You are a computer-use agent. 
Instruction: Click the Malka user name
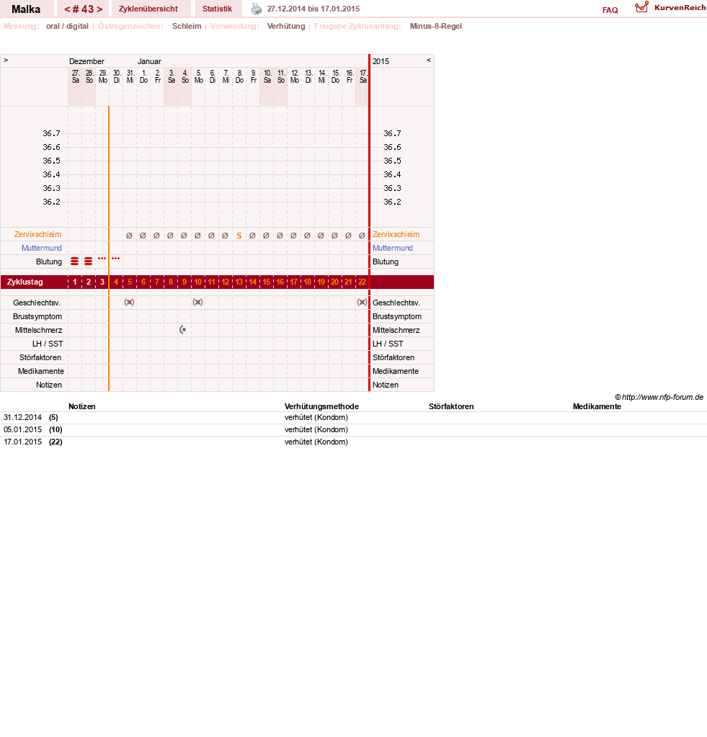(x=26, y=9)
